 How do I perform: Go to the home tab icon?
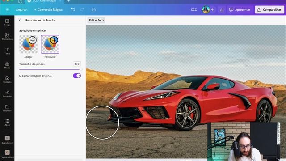click(x=20, y=1)
